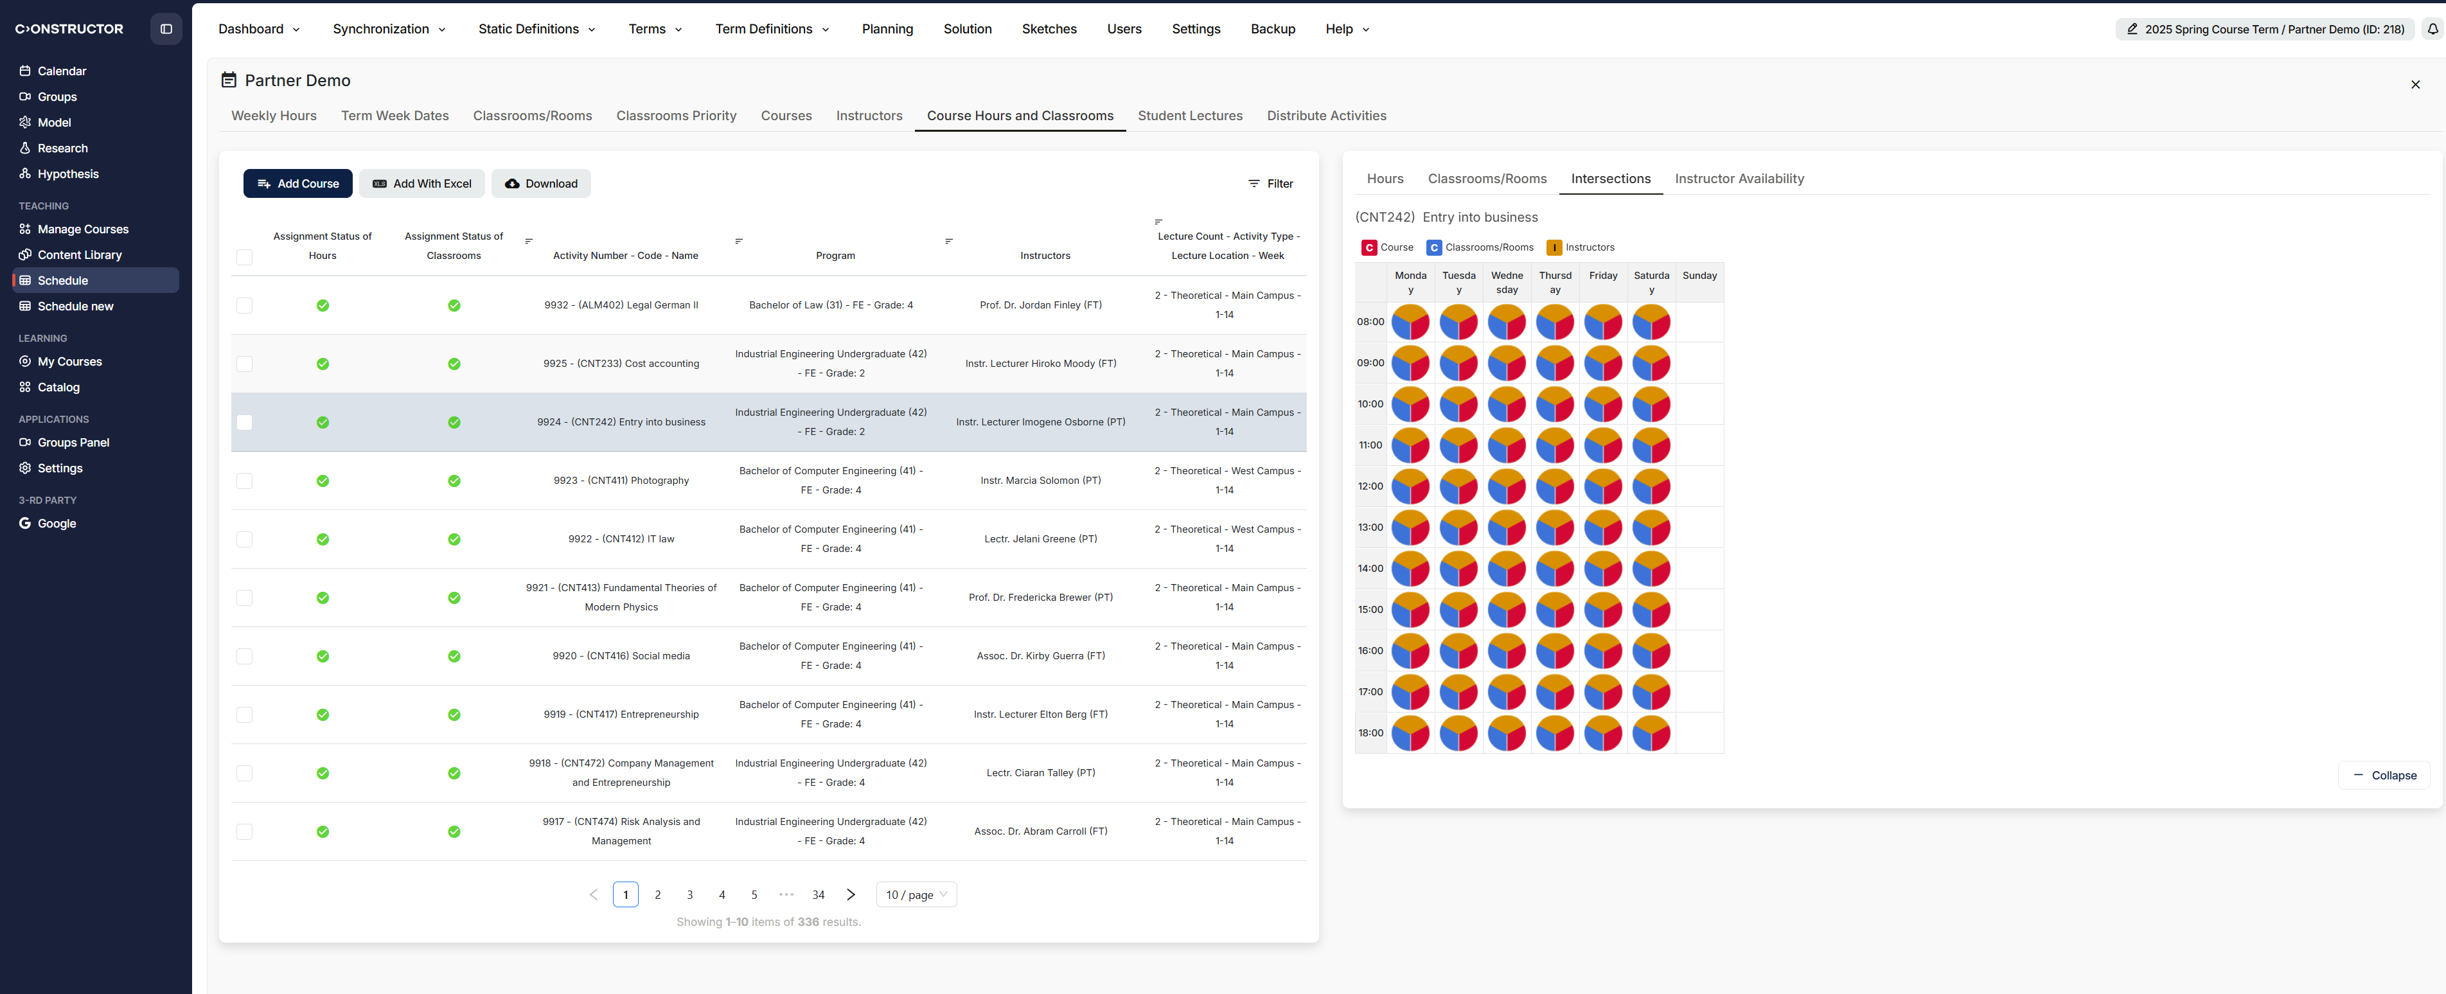Click the Google logo icon
Screen dimensions: 2446x994
click(24, 522)
